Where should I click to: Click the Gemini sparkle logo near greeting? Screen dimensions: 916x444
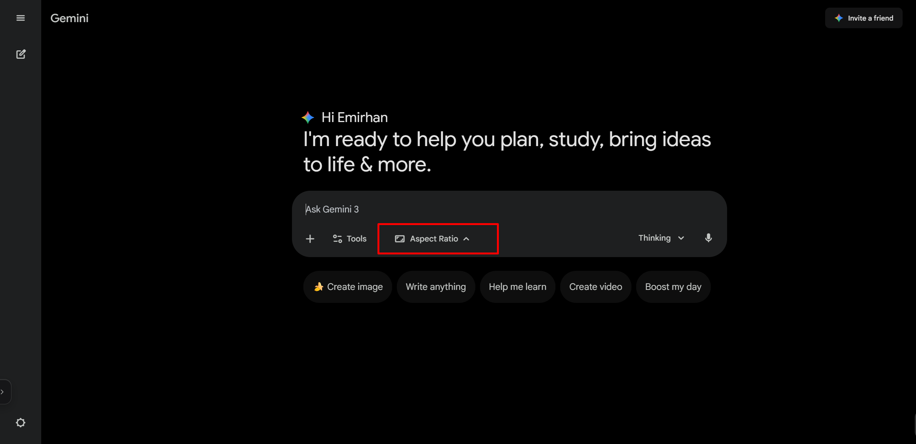point(308,117)
